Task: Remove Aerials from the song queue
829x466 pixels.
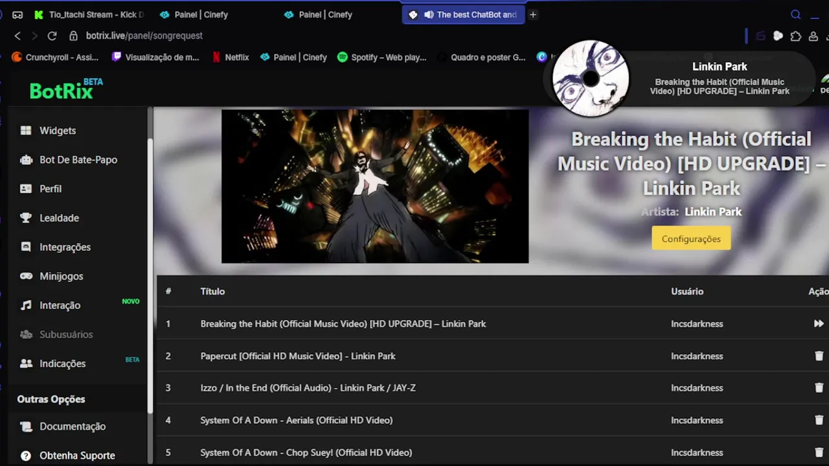Action: (819, 420)
